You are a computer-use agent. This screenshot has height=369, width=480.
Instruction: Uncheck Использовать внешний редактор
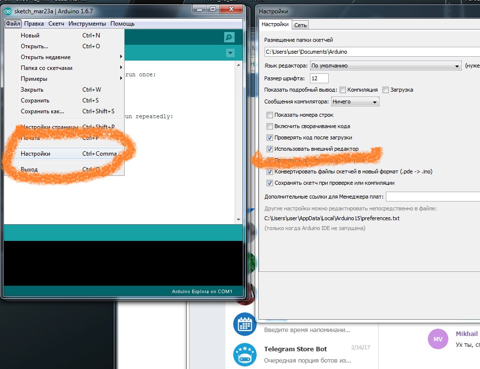click(x=270, y=149)
